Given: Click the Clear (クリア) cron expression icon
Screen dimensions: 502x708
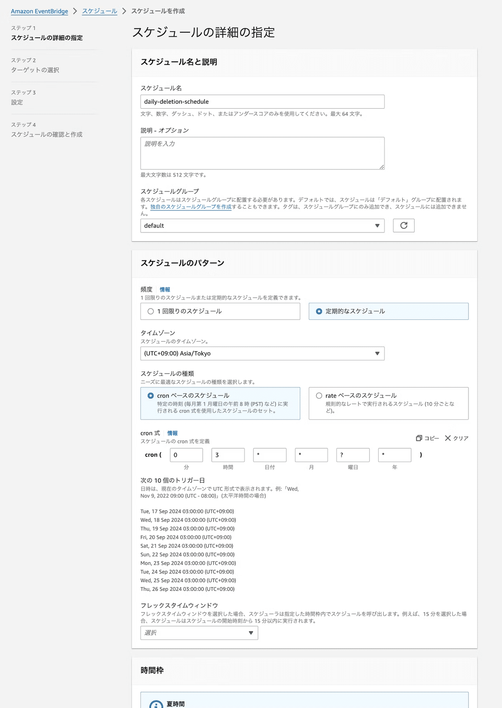Looking at the screenshot, I should pos(448,438).
